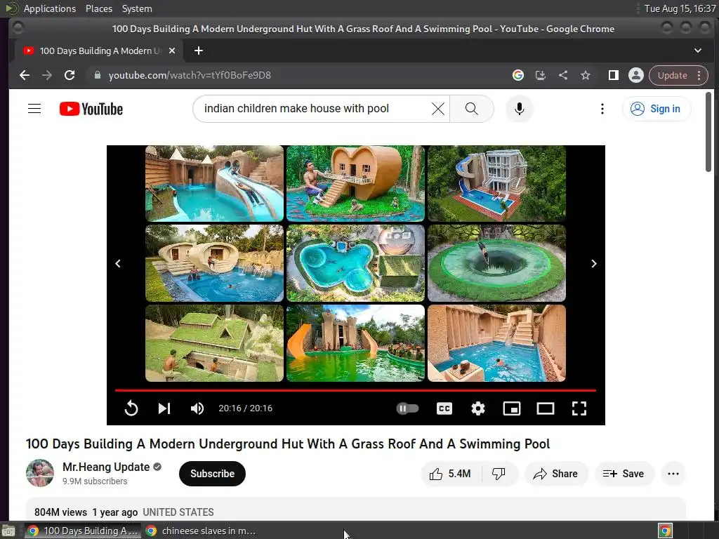Open the clock showing Tue Aug 15
The height and width of the screenshot is (539, 719).
coord(680,8)
